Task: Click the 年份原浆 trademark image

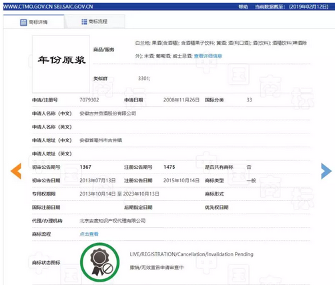Action: (x=61, y=64)
